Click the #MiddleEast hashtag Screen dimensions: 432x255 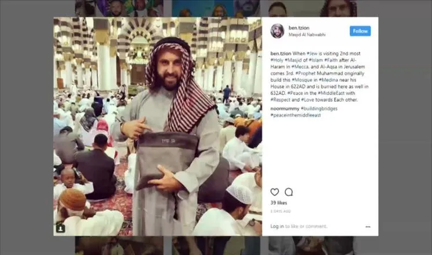pos(331,93)
